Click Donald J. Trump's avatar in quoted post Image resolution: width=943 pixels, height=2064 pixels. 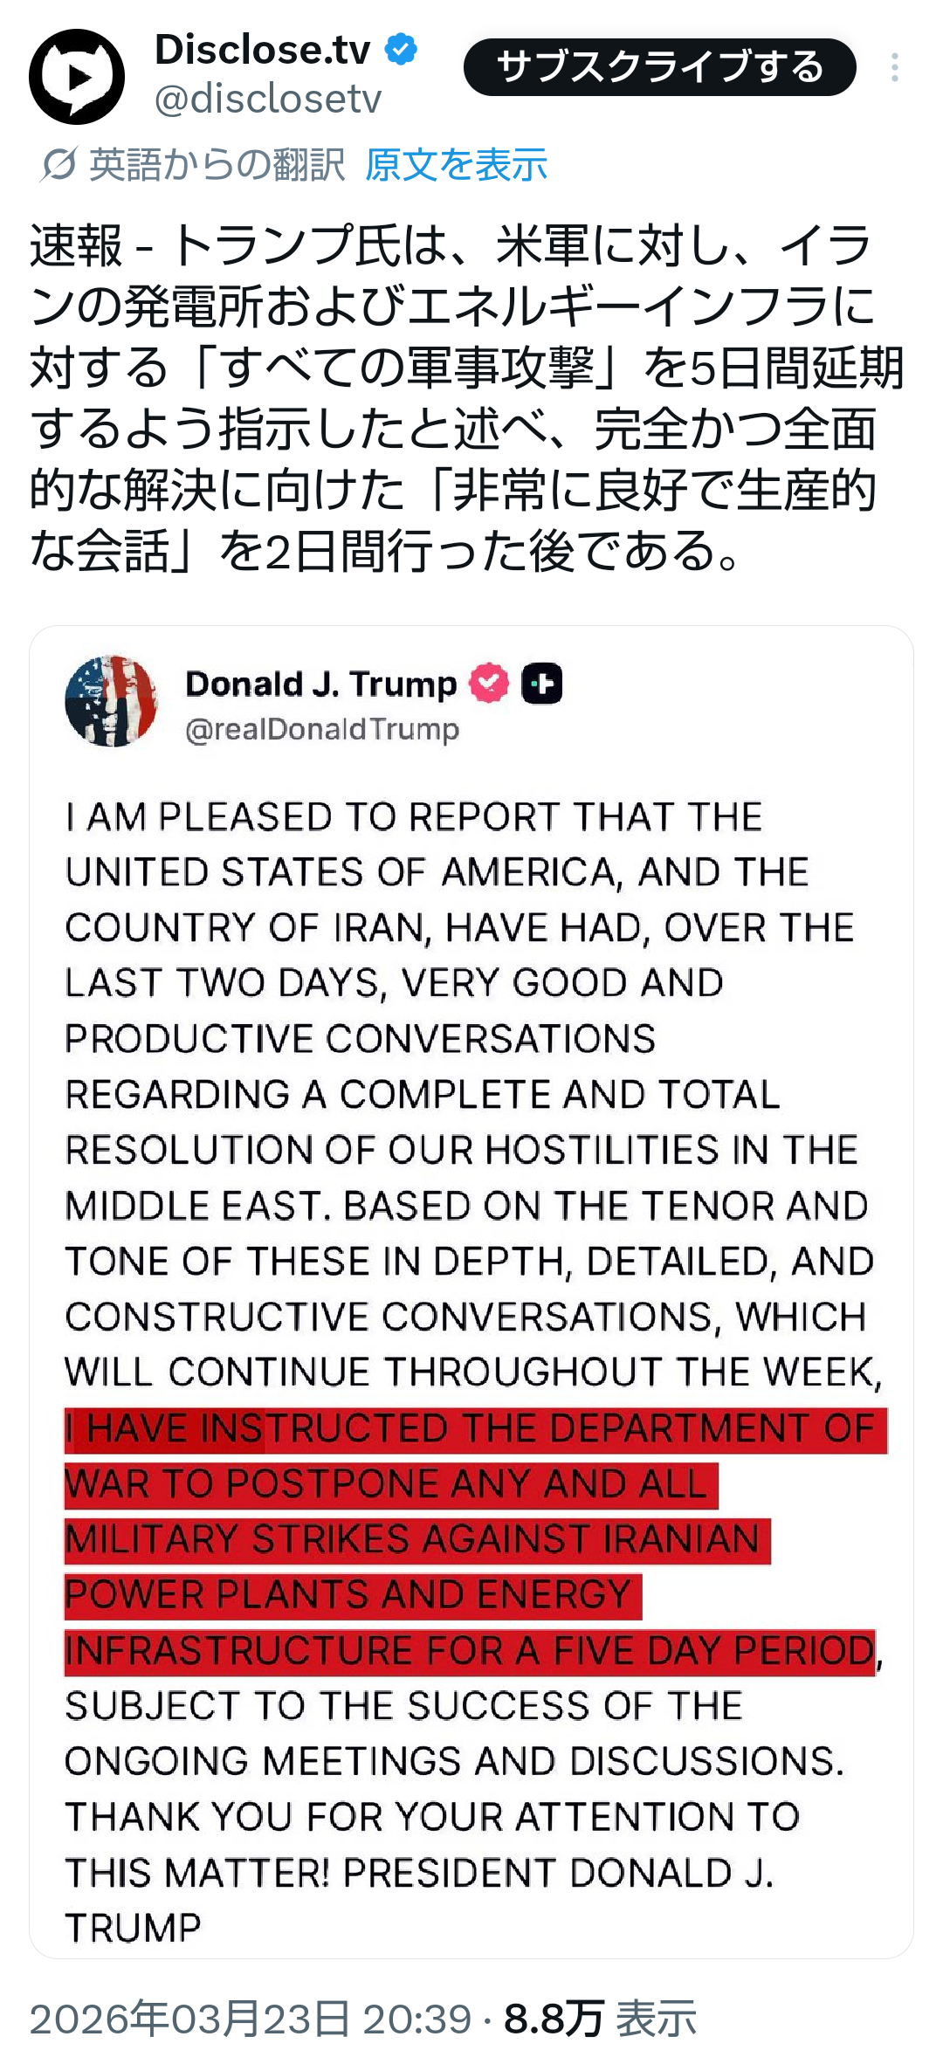tap(111, 700)
